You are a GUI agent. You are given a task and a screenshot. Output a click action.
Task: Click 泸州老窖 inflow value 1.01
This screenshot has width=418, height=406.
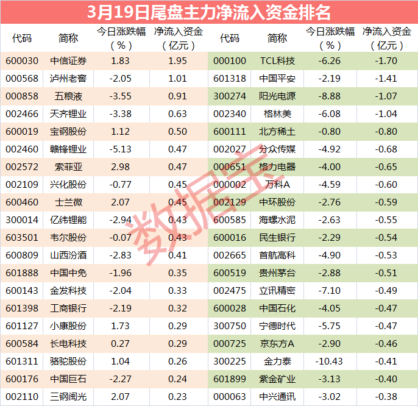pos(177,79)
